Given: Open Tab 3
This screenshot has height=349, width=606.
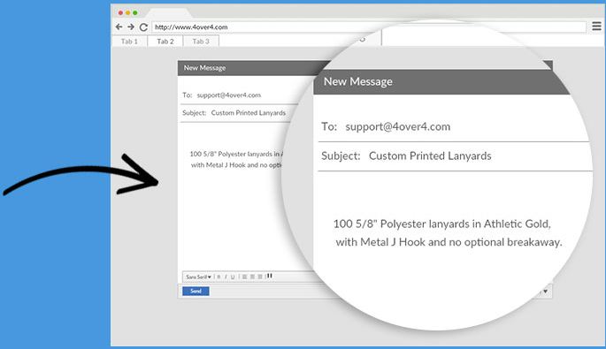Looking at the screenshot, I should coord(201,42).
